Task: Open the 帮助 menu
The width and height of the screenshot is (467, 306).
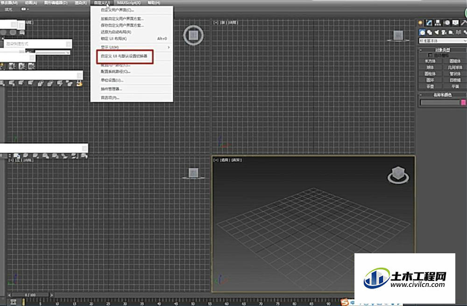Action: pos(154,3)
